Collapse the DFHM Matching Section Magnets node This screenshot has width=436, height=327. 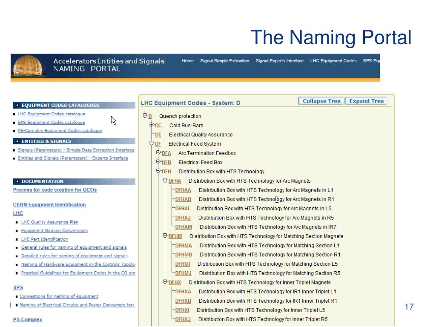(x=165, y=235)
